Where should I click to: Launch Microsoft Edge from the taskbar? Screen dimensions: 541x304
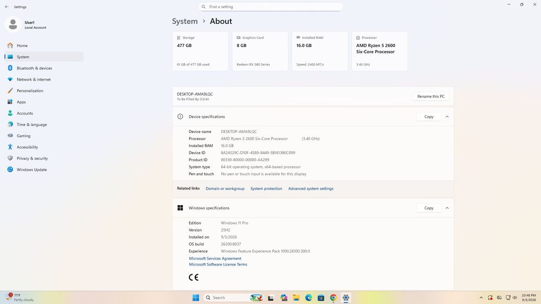coord(308,298)
